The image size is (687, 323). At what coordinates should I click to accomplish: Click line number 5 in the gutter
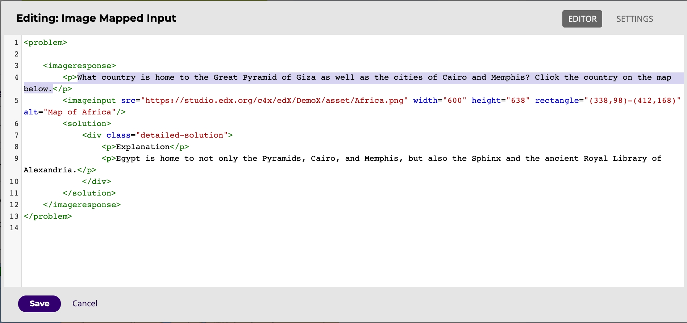pos(16,101)
